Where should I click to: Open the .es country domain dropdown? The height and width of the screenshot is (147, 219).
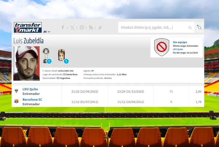[x=47, y=32]
